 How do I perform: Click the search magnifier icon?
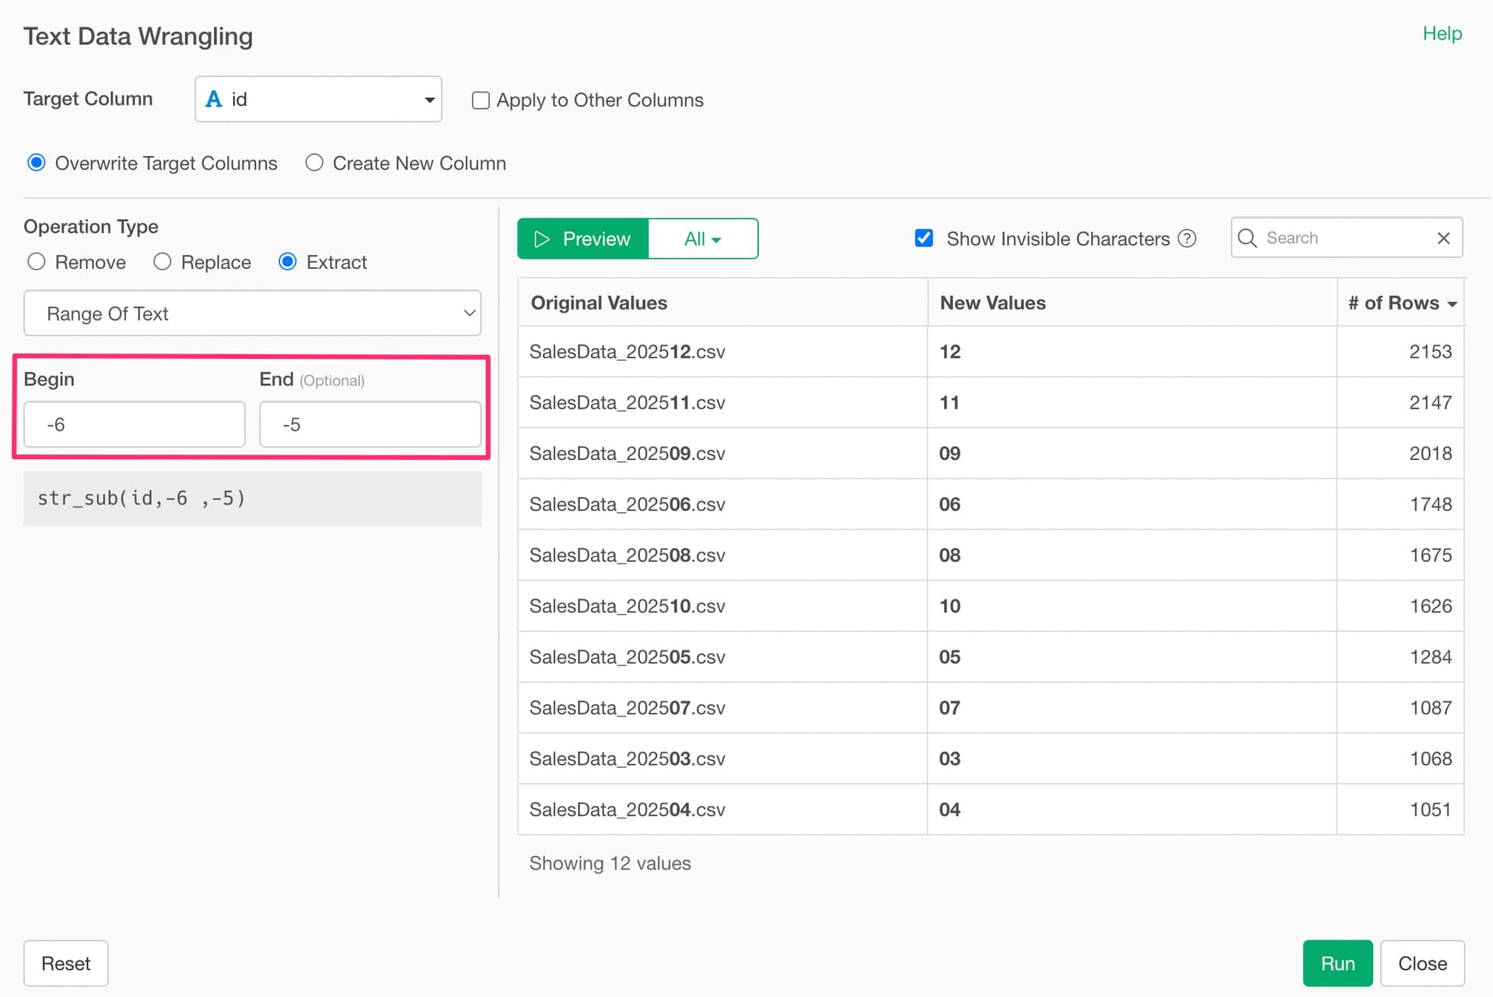(1247, 238)
